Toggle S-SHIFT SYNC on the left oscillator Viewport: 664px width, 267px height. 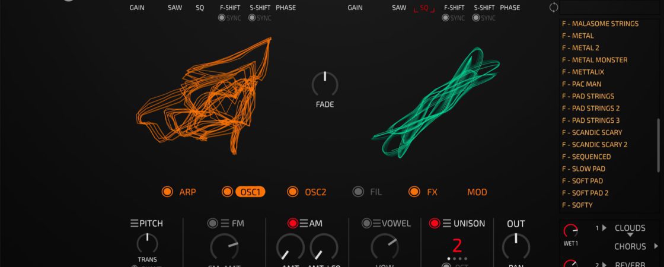(x=252, y=18)
